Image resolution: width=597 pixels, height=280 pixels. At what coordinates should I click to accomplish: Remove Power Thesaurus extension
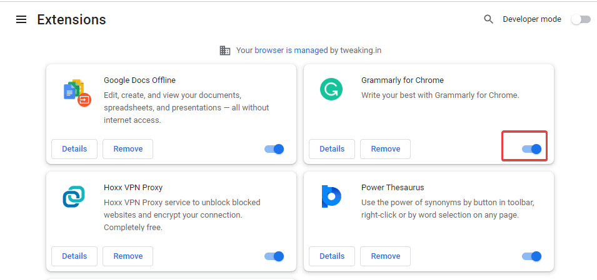[385, 256]
